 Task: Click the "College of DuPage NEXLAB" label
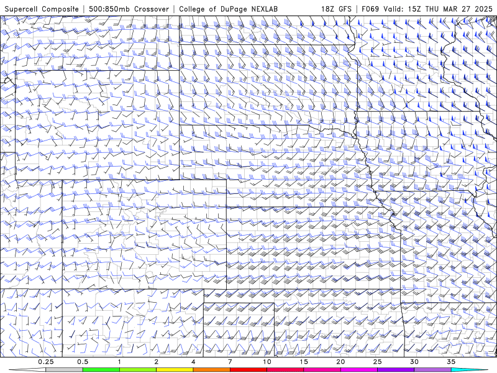click(228, 9)
